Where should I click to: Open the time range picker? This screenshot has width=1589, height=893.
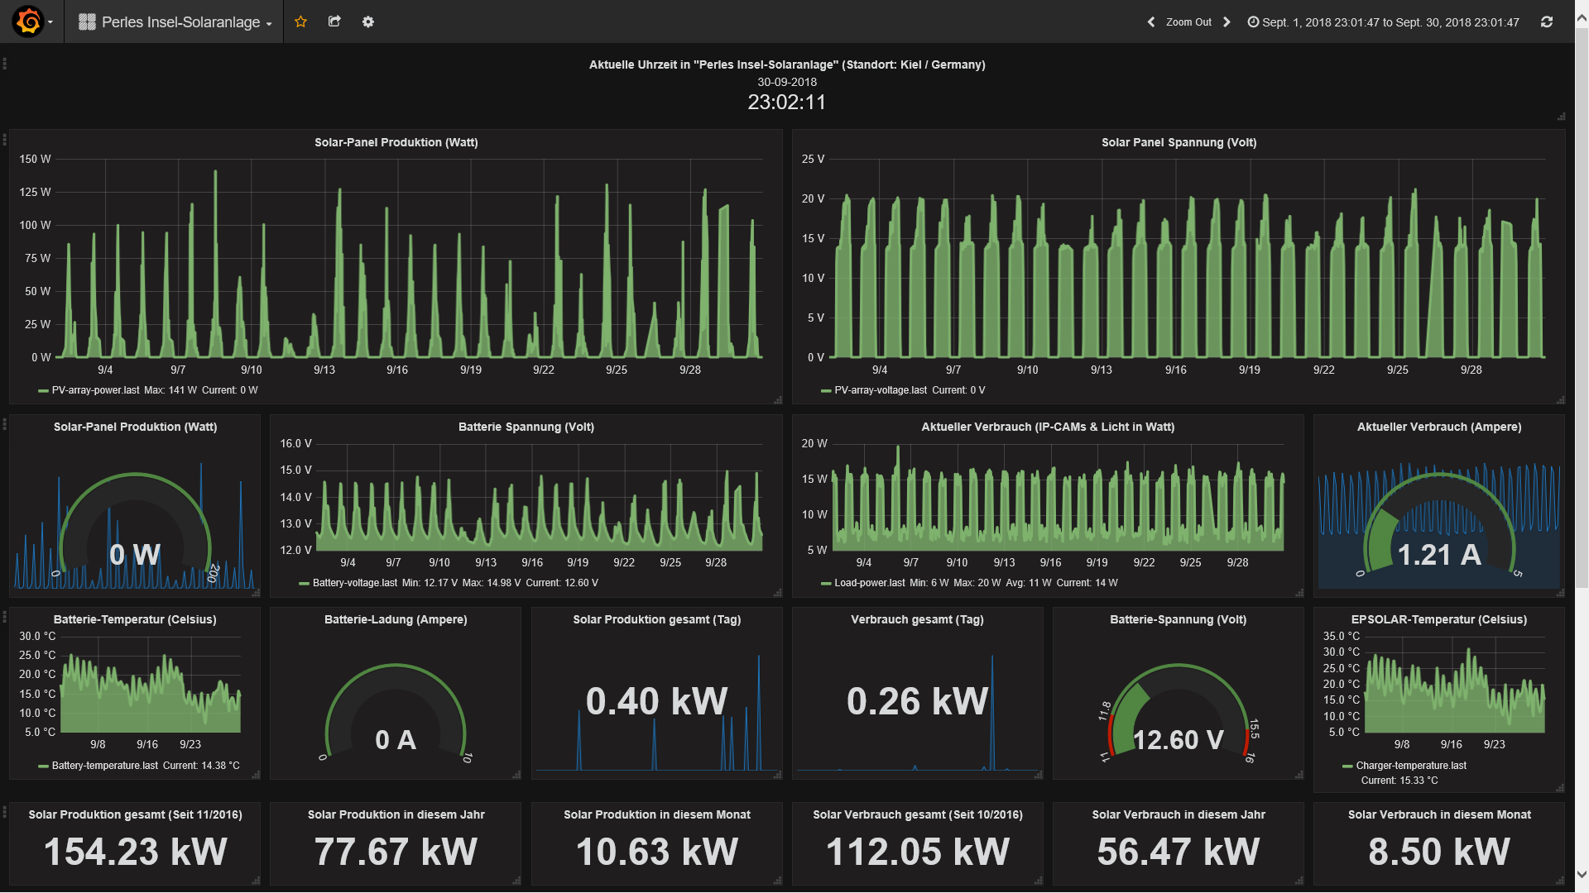(1383, 22)
